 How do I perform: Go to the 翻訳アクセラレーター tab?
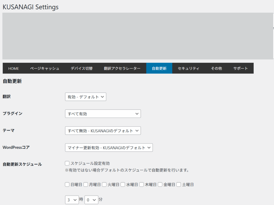(122, 68)
